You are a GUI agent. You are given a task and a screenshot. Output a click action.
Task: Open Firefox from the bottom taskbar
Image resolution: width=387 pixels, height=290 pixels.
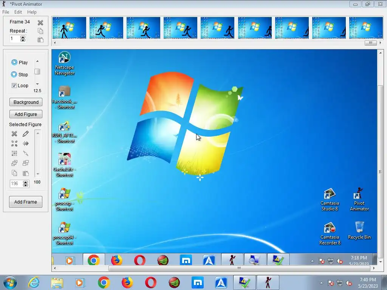pos(127,282)
